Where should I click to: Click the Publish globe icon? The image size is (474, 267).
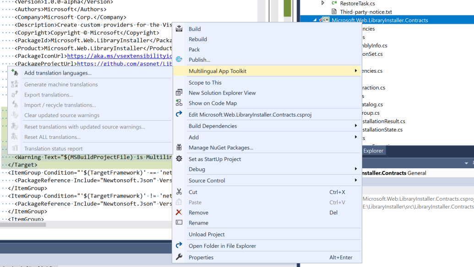coord(179,59)
